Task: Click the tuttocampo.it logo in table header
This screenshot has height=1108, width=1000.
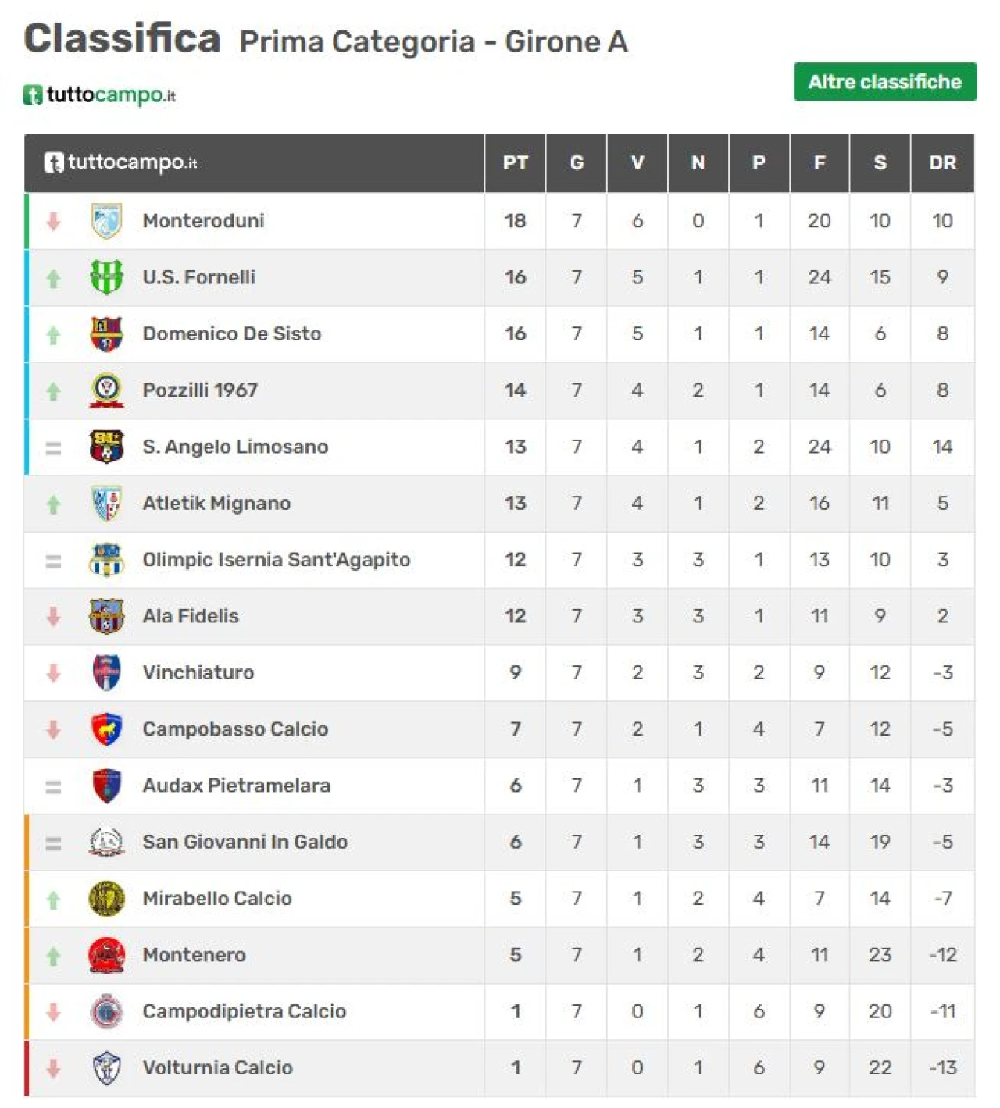Action: pos(120,162)
